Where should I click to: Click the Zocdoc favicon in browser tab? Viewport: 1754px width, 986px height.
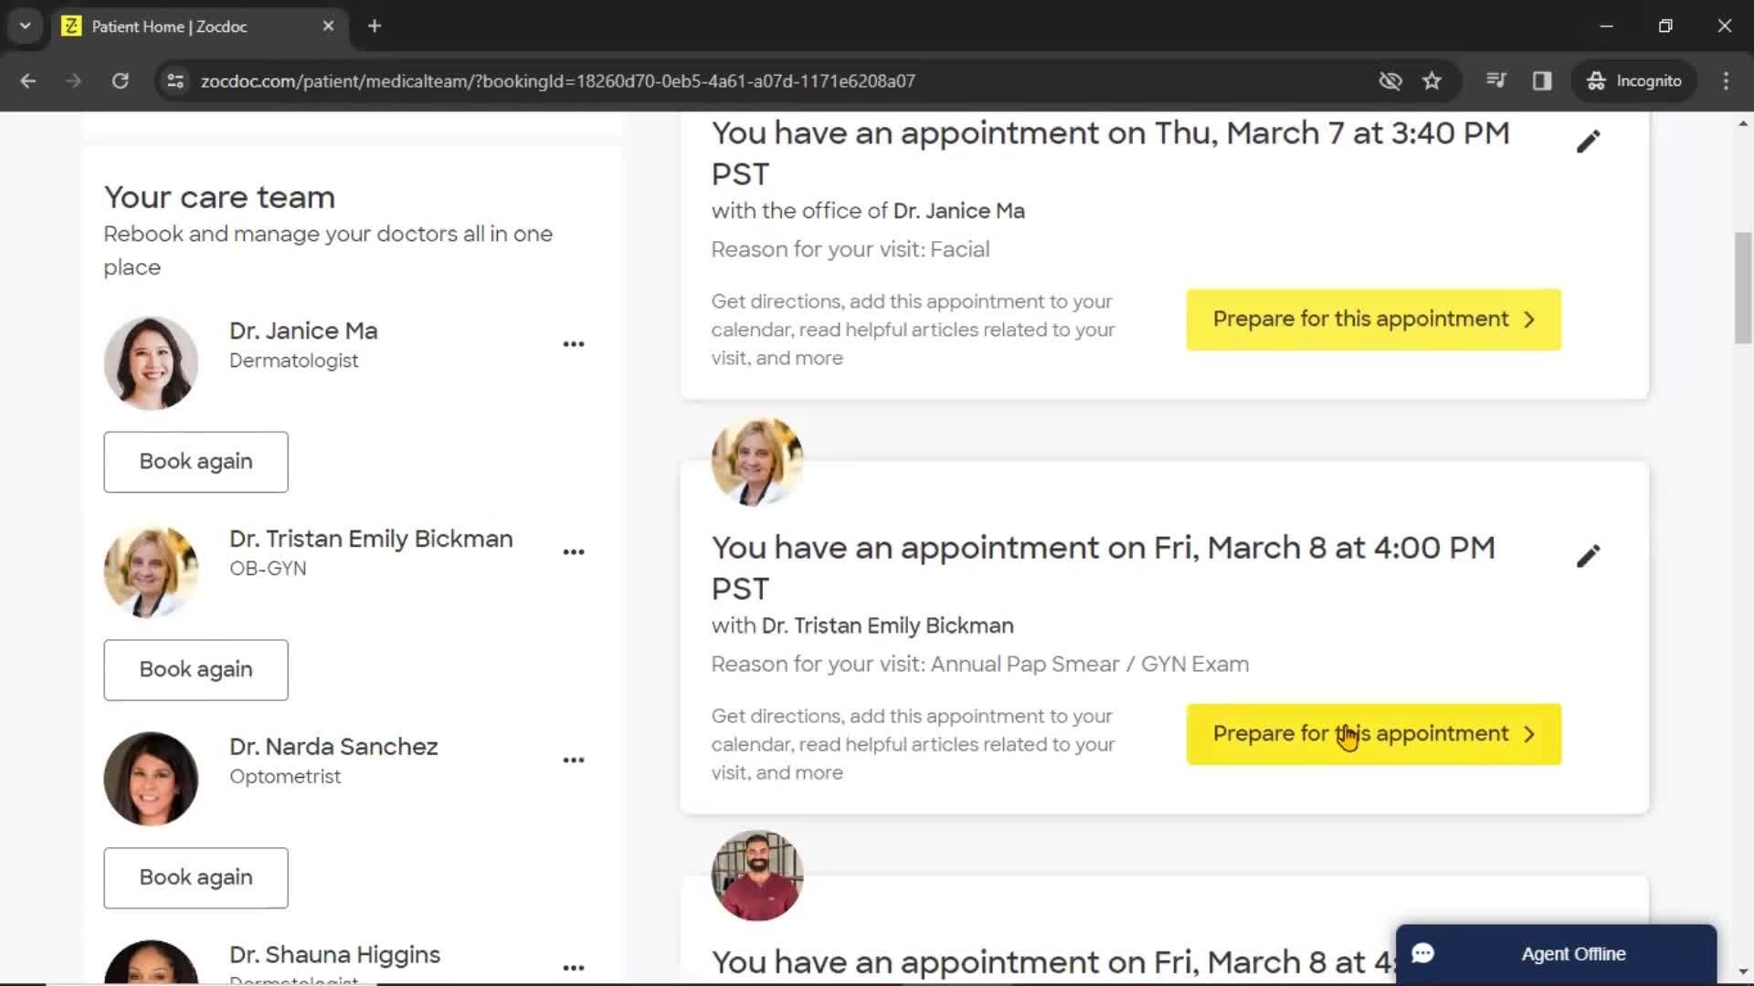click(x=72, y=26)
